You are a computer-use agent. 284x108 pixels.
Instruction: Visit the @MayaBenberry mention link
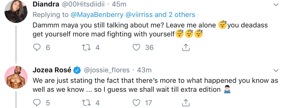click(97, 15)
